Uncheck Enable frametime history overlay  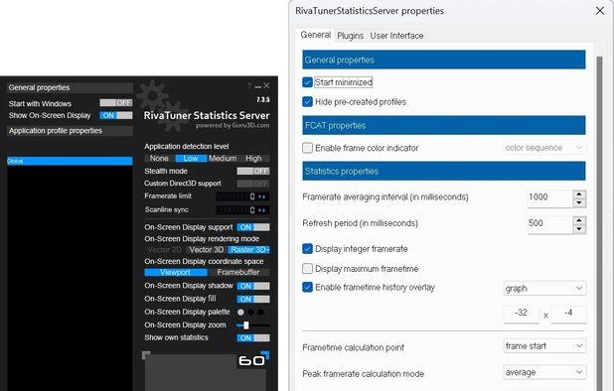point(307,287)
